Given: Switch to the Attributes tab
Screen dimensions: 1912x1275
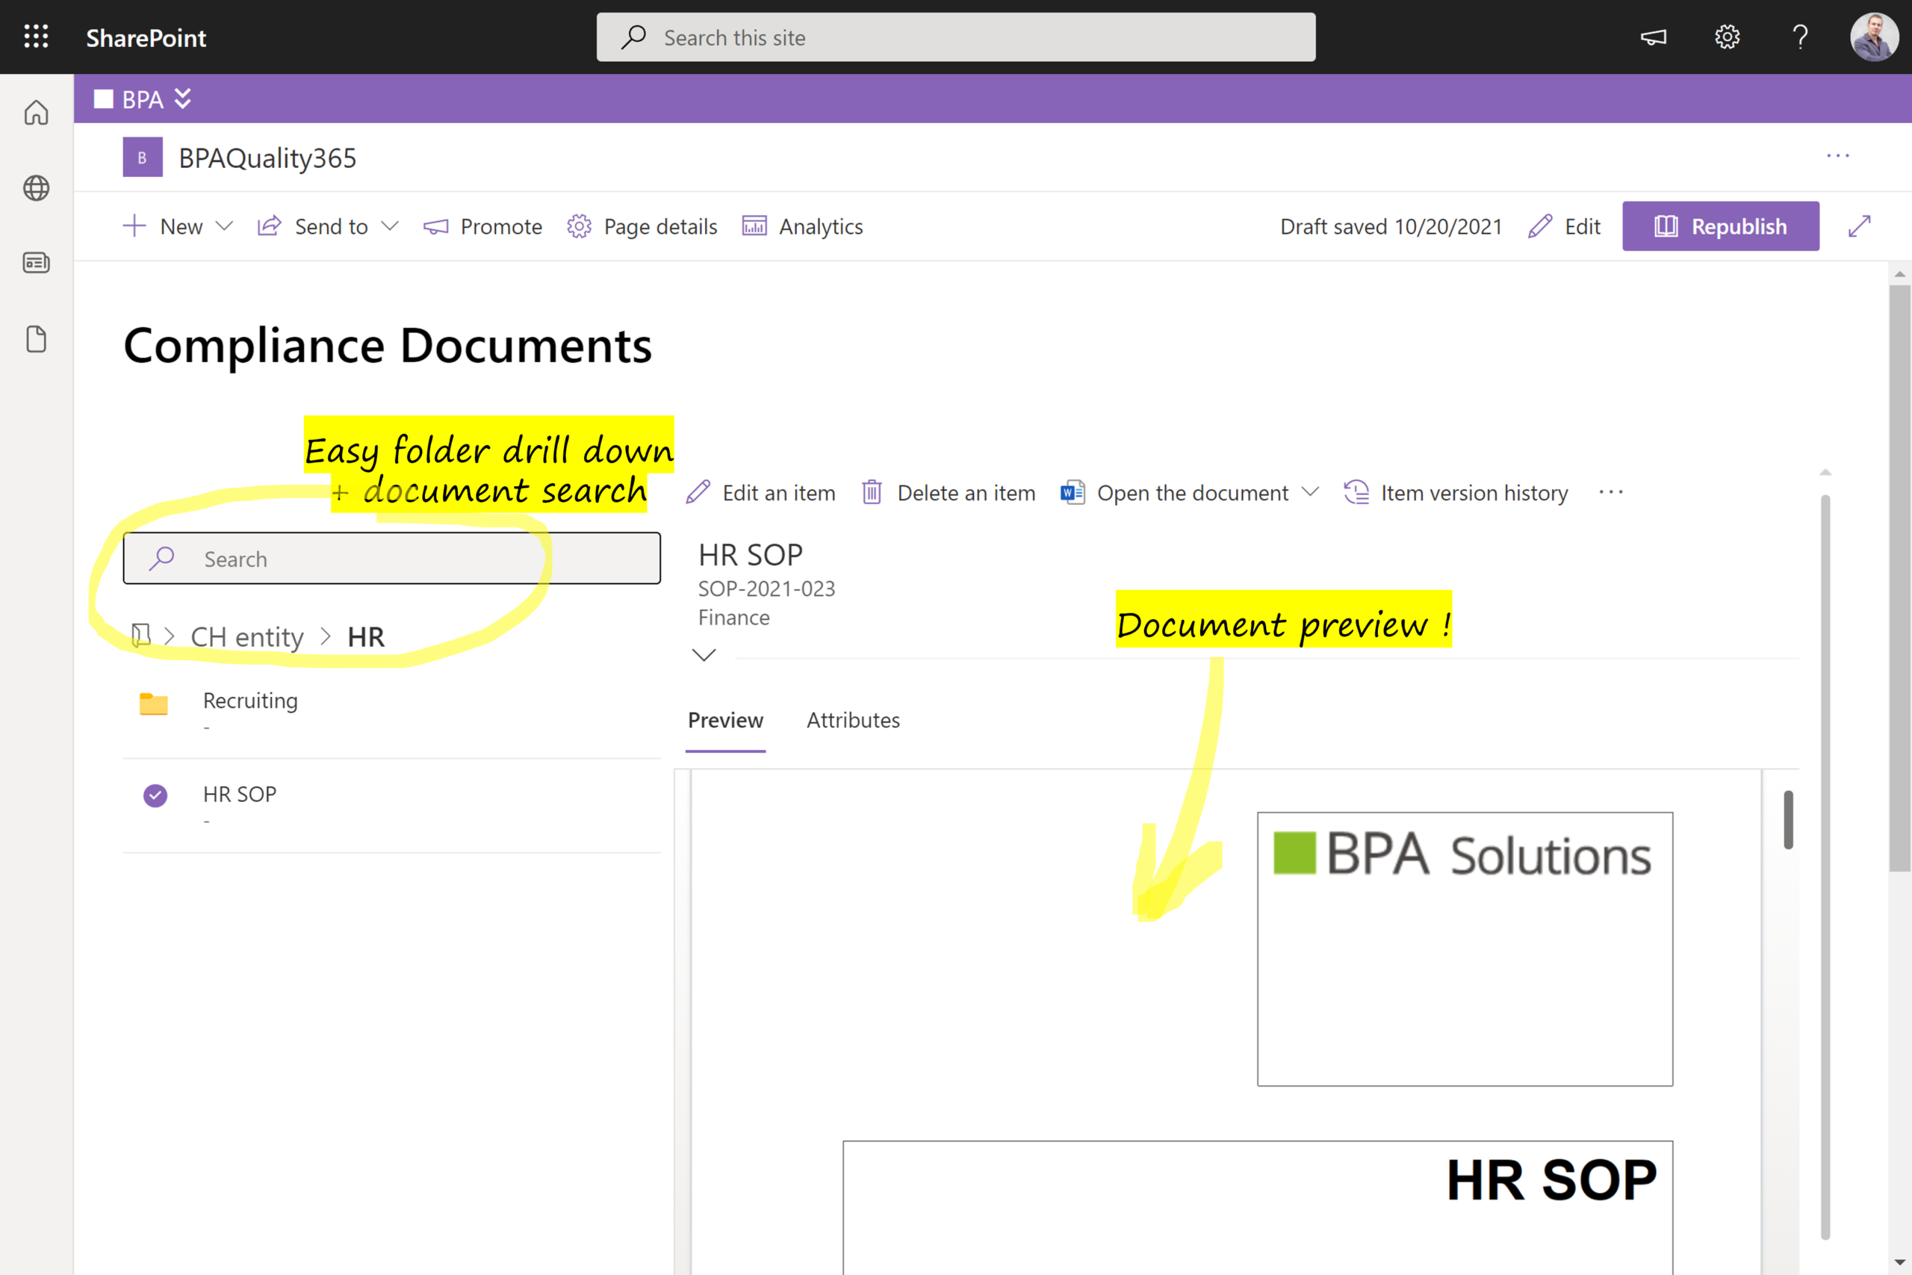Looking at the screenshot, I should [853, 721].
